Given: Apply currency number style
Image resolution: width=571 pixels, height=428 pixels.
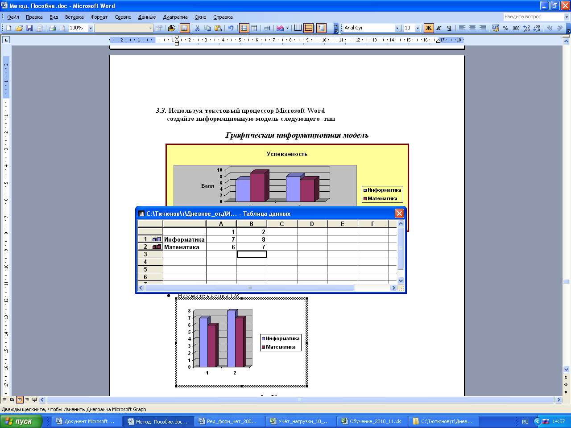Looking at the screenshot, I should click(x=495, y=28).
